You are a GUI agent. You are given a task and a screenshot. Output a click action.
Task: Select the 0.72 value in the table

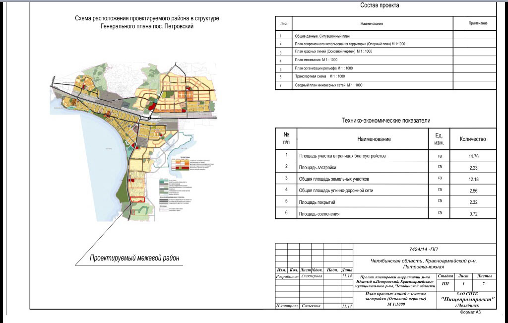473,213
